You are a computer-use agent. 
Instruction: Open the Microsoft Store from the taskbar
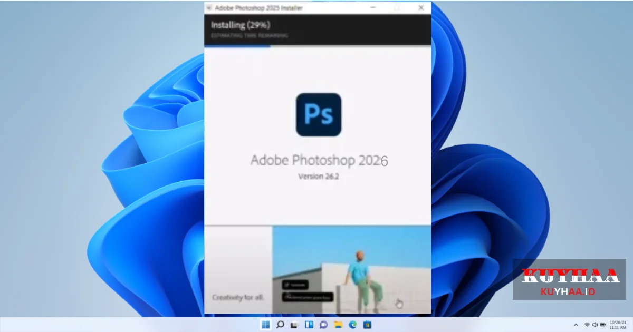point(367,325)
